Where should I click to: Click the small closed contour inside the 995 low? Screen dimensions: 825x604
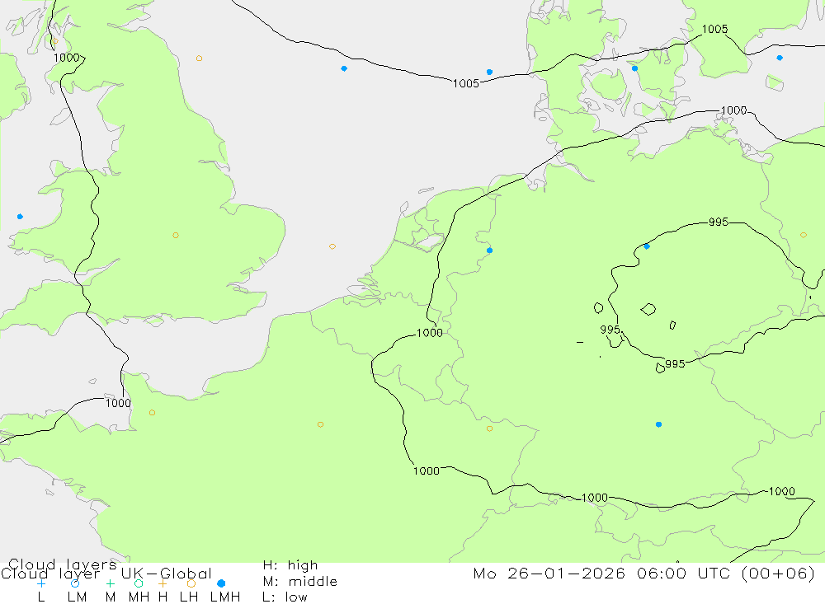pos(648,309)
